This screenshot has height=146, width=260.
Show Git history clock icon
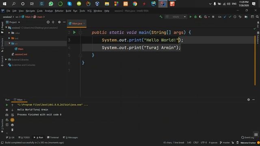click(x=235, y=17)
